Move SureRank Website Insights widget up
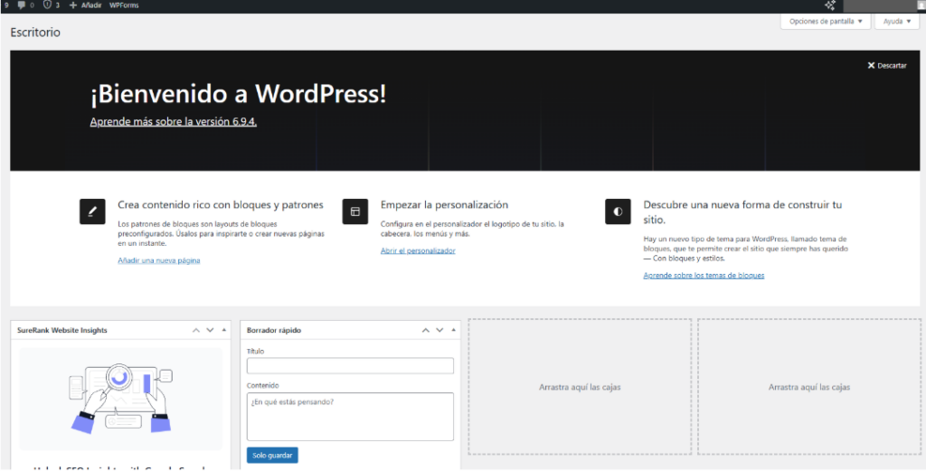This screenshot has width=926, height=471. point(196,331)
